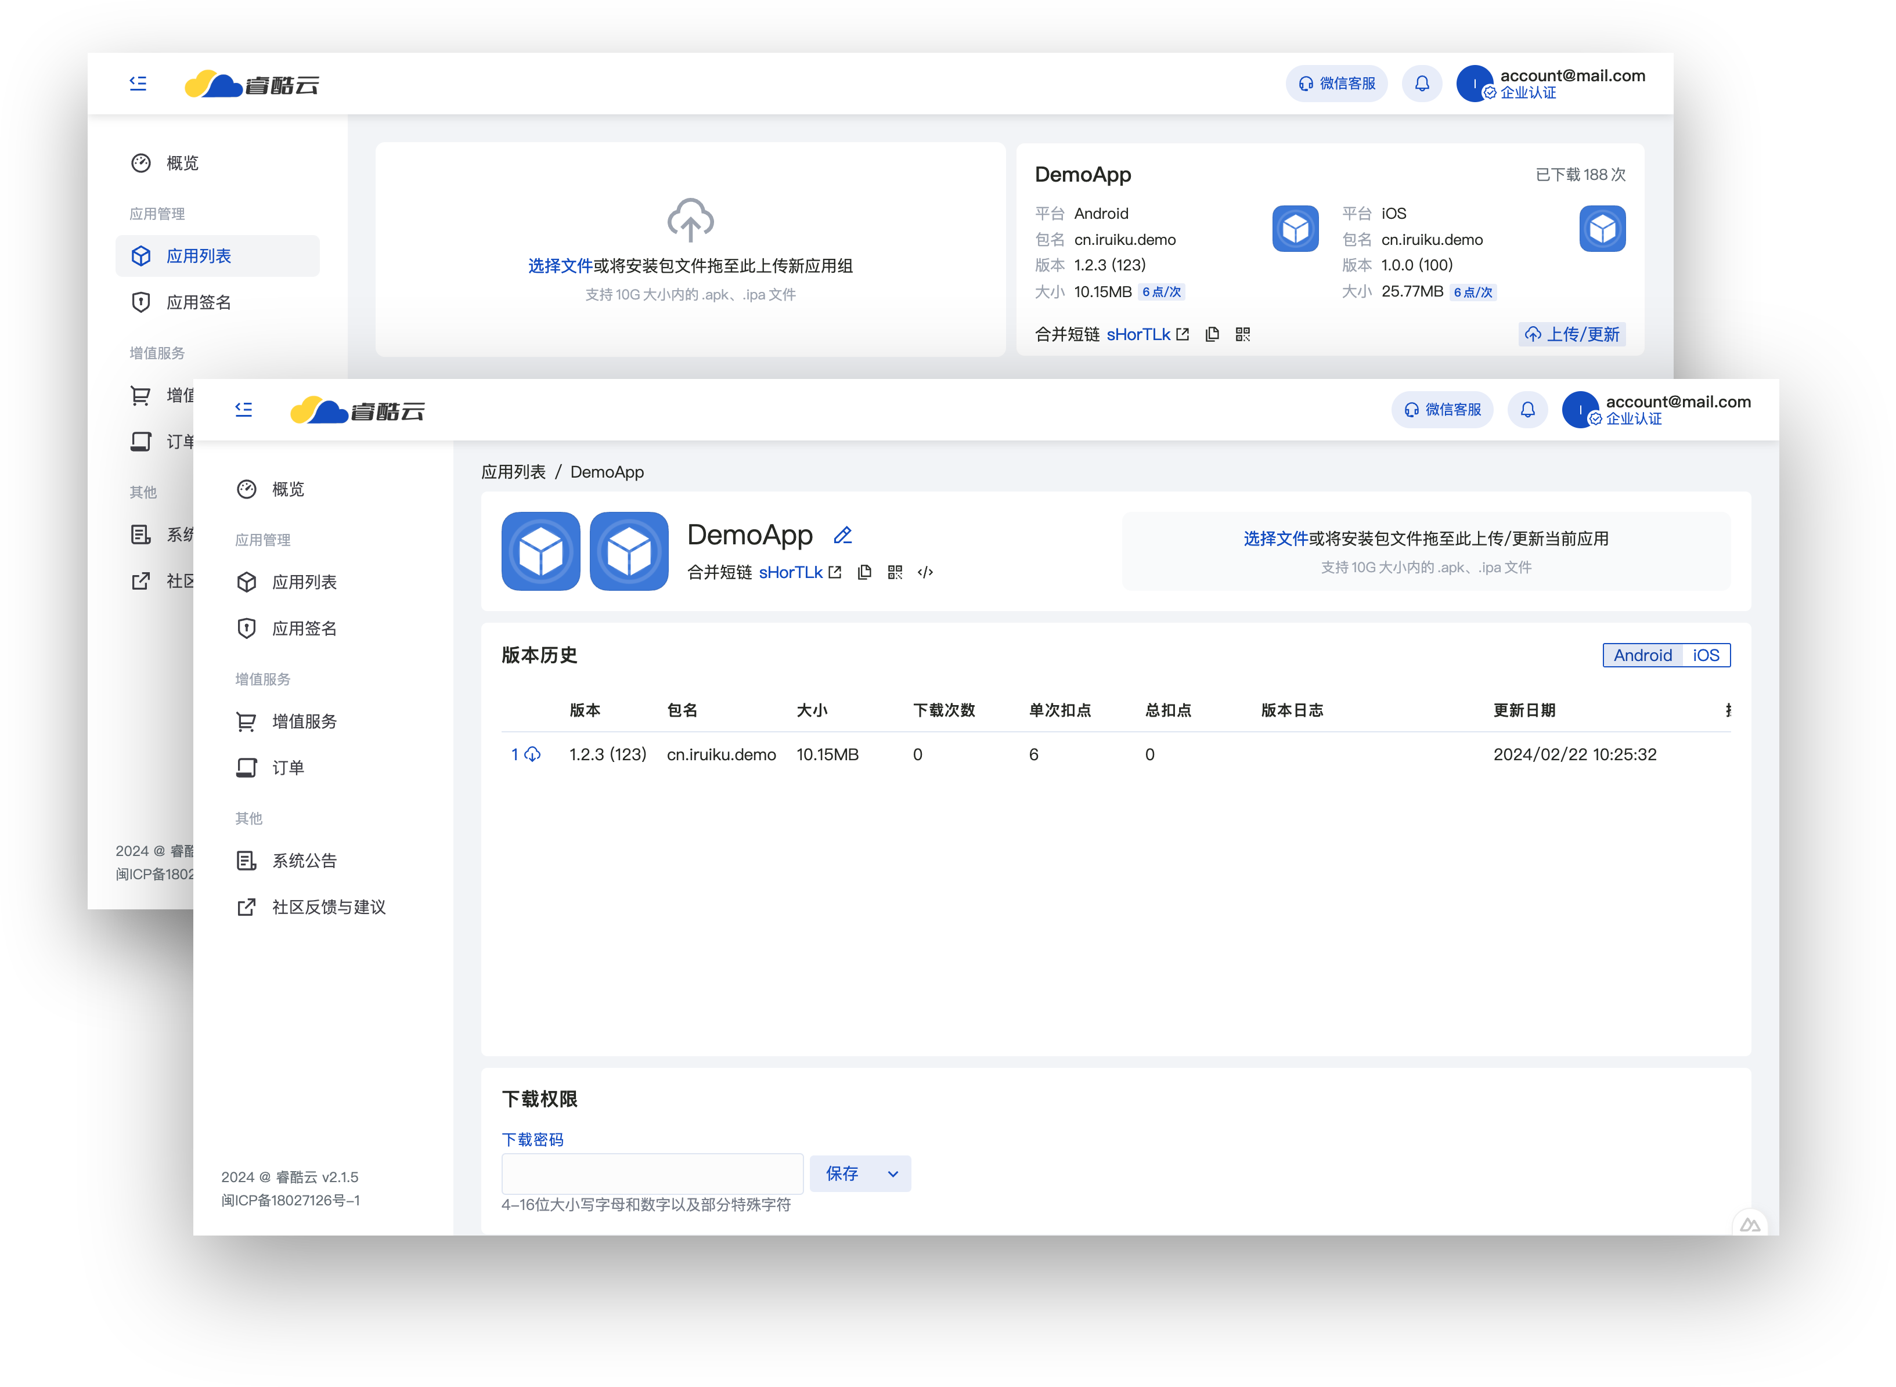
Task: Copy the short link in DemoApp header
Action: click(864, 573)
